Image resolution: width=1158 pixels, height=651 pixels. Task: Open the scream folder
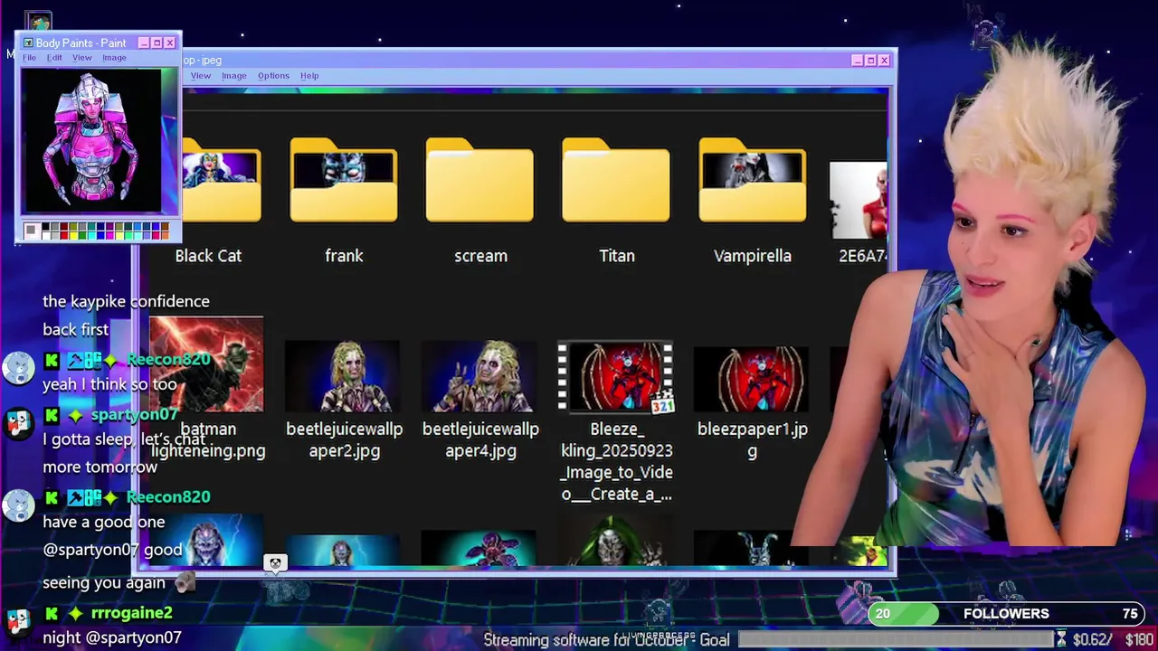479,181
